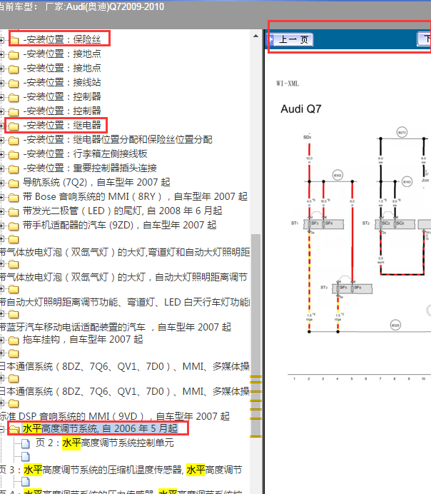Click the WI-XML label in document
This screenshot has height=494, width=431.
288,84
